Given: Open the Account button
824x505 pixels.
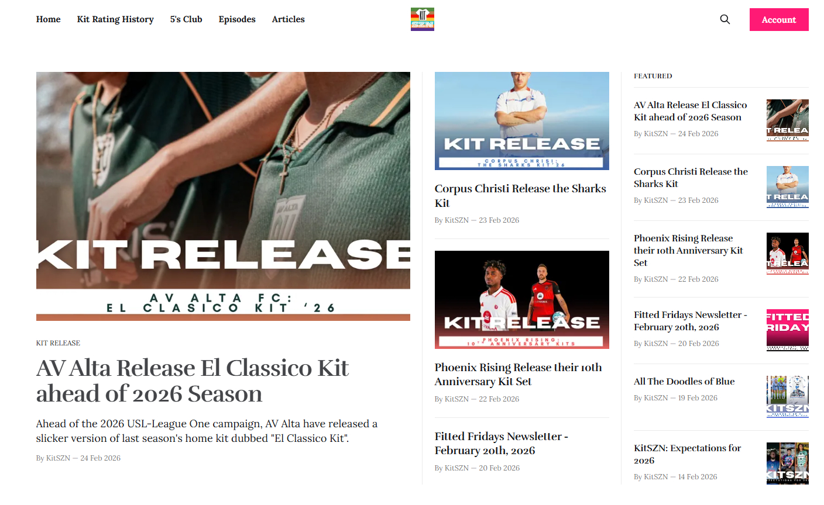Looking at the screenshot, I should 779,19.
